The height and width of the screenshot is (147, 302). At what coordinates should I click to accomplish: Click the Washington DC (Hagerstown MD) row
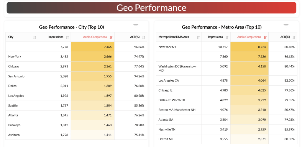point(178,68)
